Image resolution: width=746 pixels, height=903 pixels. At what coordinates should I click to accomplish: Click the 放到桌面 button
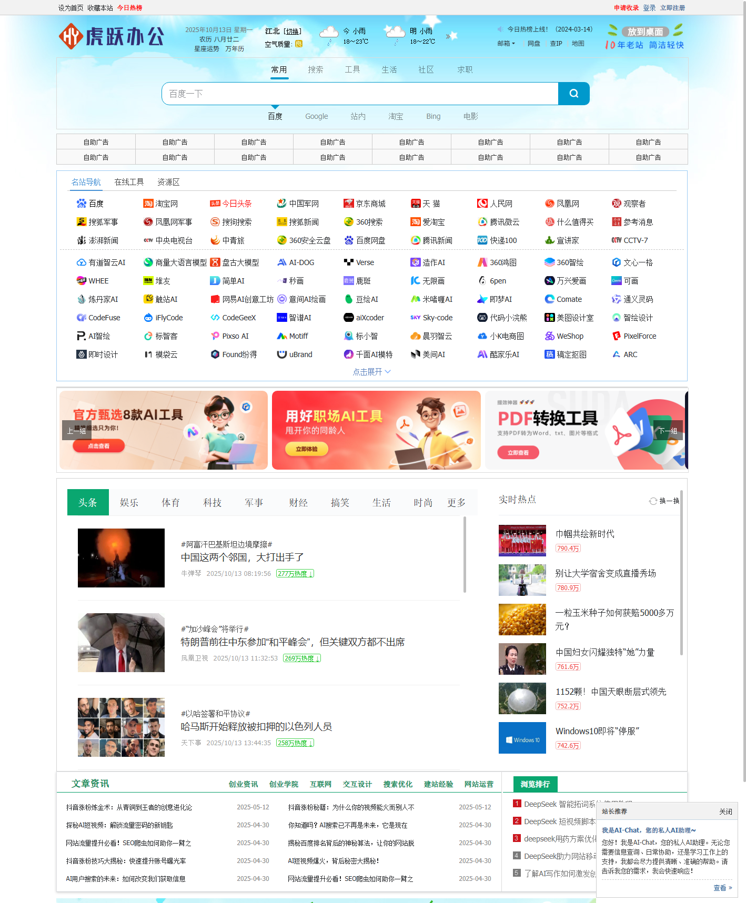click(645, 32)
